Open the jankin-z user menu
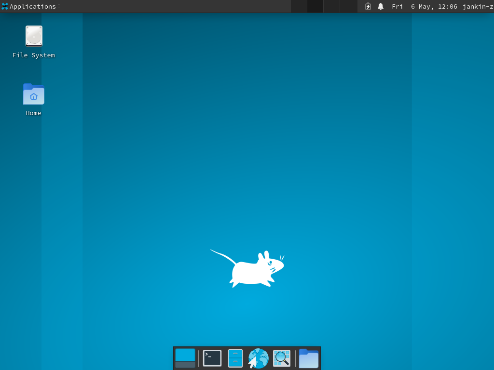The height and width of the screenshot is (370, 494). (478, 6)
